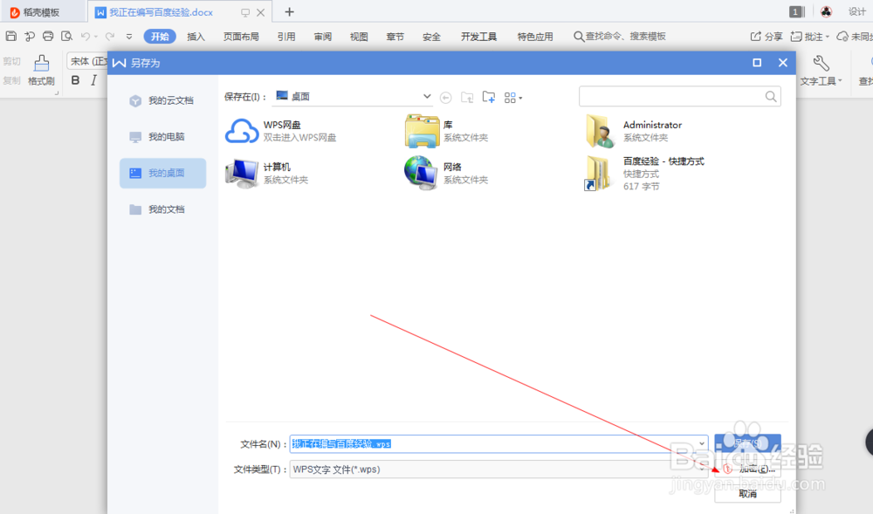The width and height of the screenshot is (873, 514).
Task: Click the back navigation arrow in the save dialog
Action: (445, 98)
